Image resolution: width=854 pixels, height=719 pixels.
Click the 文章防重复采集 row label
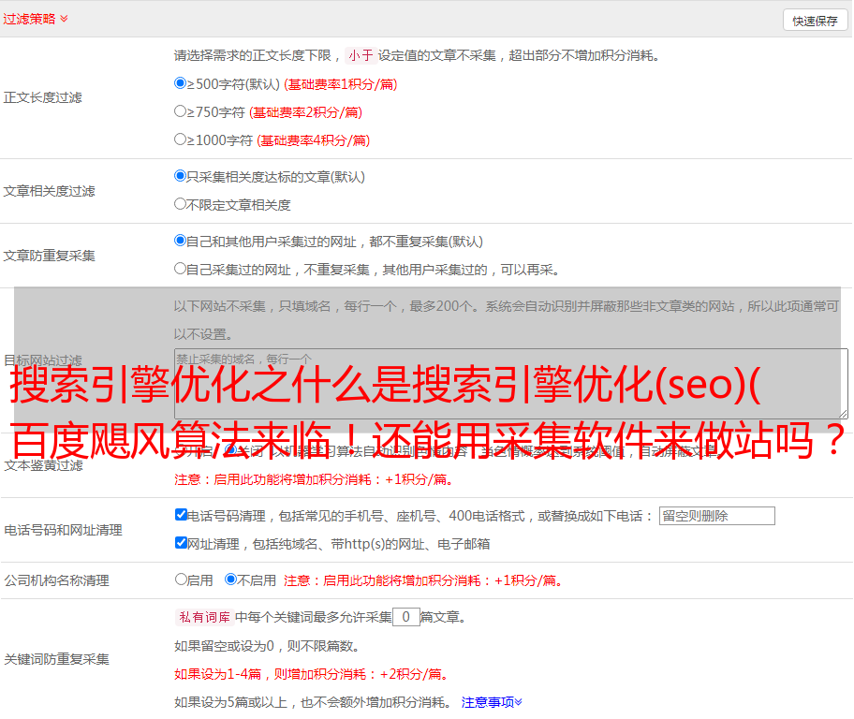point(50,256)
